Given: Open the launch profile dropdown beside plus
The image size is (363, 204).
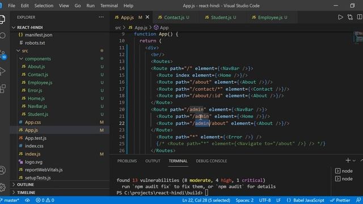Looking at the screenshot, I should (354, 160).
